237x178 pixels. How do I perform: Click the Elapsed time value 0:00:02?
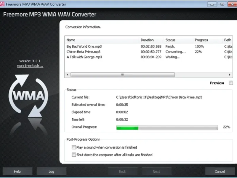point(122,112)
